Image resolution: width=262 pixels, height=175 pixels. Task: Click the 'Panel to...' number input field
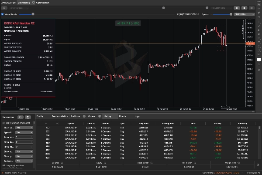[x=24, y=147]
